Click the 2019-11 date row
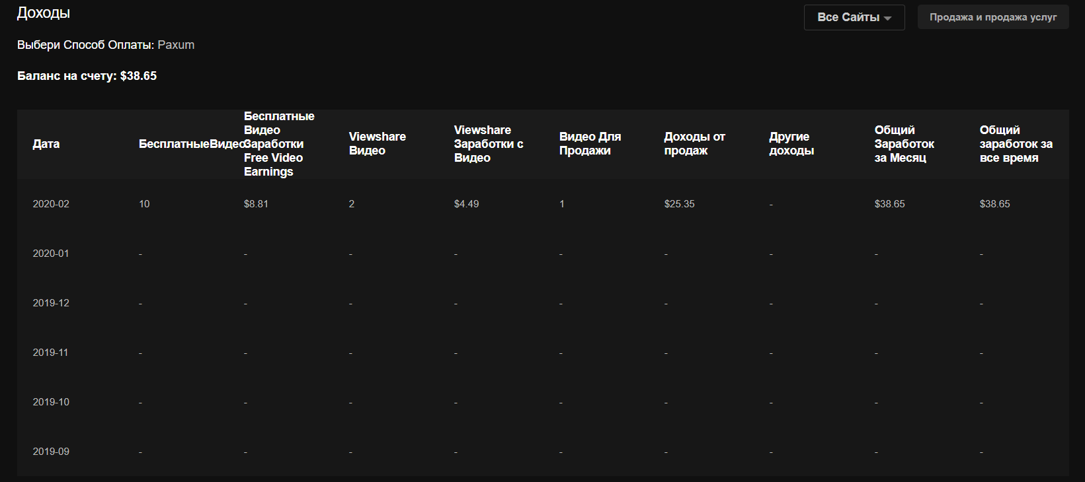 (51, 353)
